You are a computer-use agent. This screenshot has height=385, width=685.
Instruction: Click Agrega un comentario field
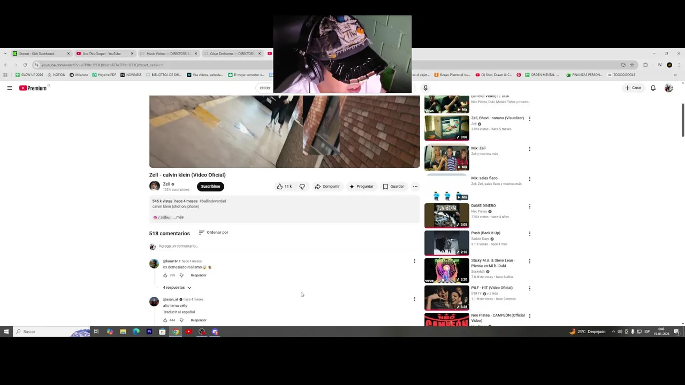pos(287,246)
